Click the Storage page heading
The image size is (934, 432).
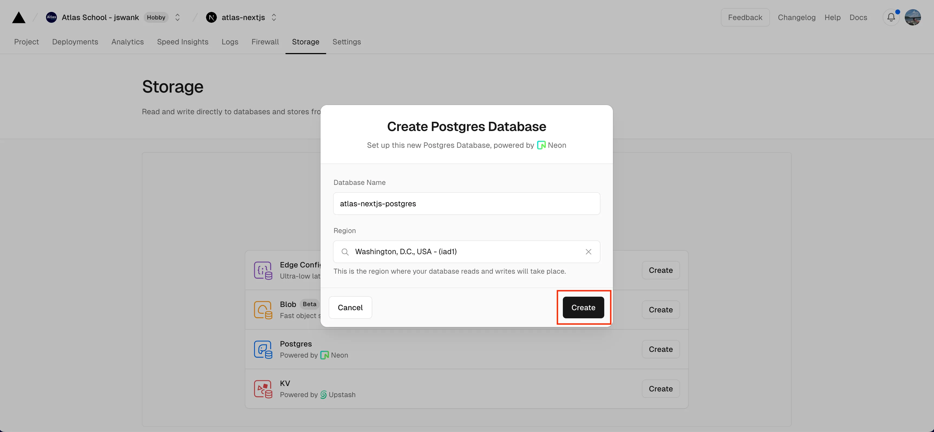tap(173, 87)
